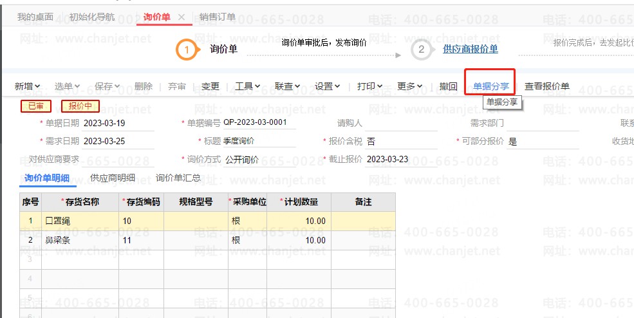
Task: Click the 请购人 input field
Action: tap(401, 124)
